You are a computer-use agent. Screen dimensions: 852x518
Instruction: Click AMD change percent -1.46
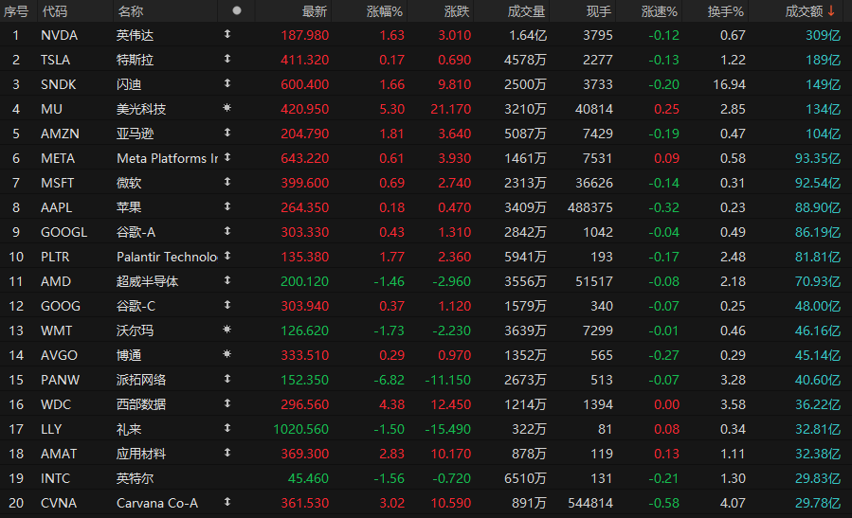pyautogui.click(x=390, y=281)
